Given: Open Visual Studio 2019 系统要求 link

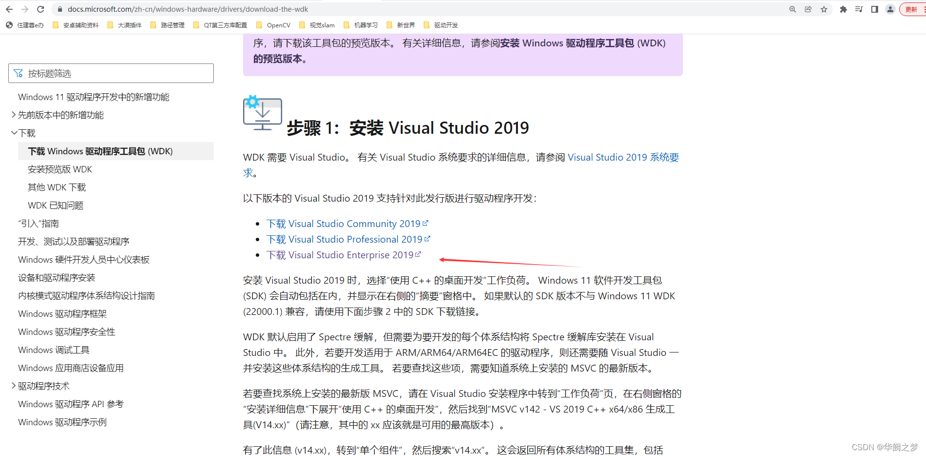Looking at the screenshot, I should (623, 157).
